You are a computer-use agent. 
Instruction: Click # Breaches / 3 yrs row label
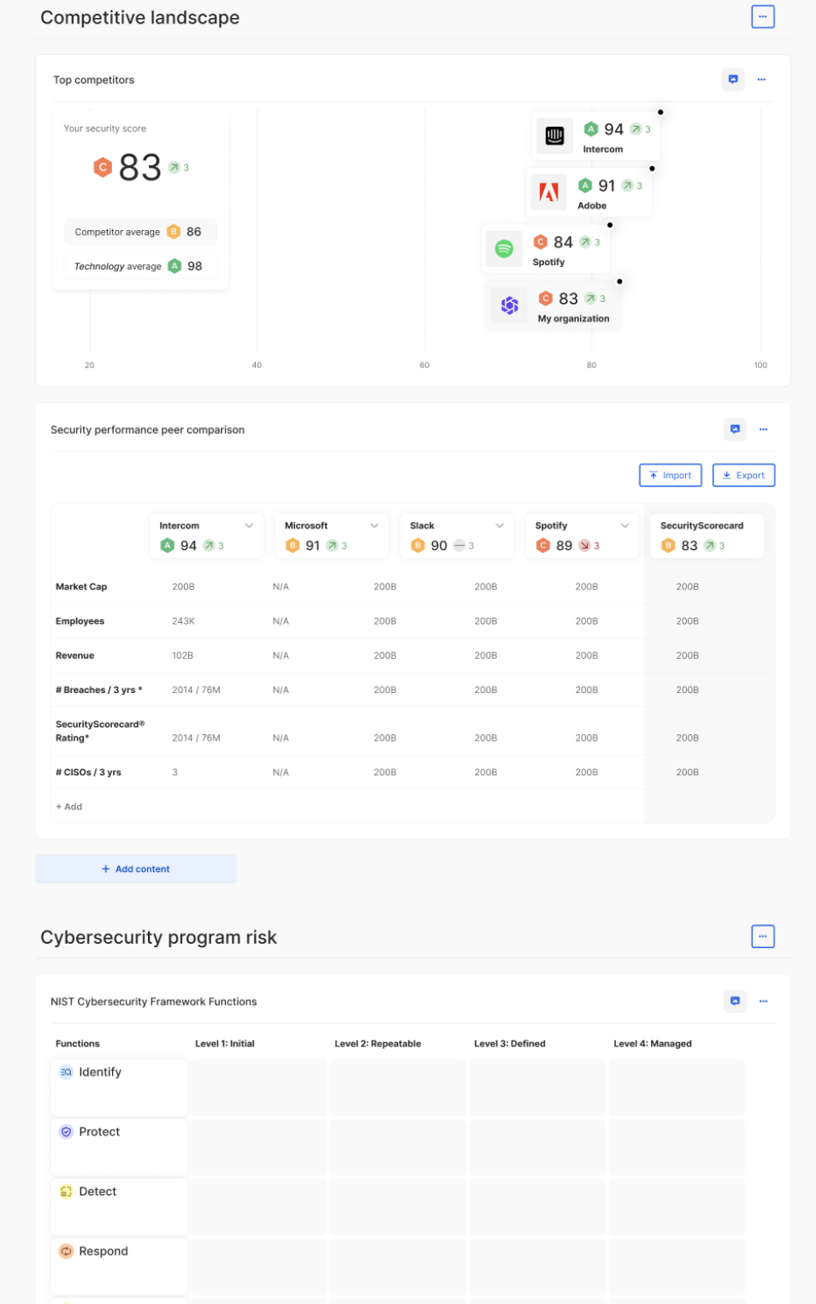(x=98, y=690)
